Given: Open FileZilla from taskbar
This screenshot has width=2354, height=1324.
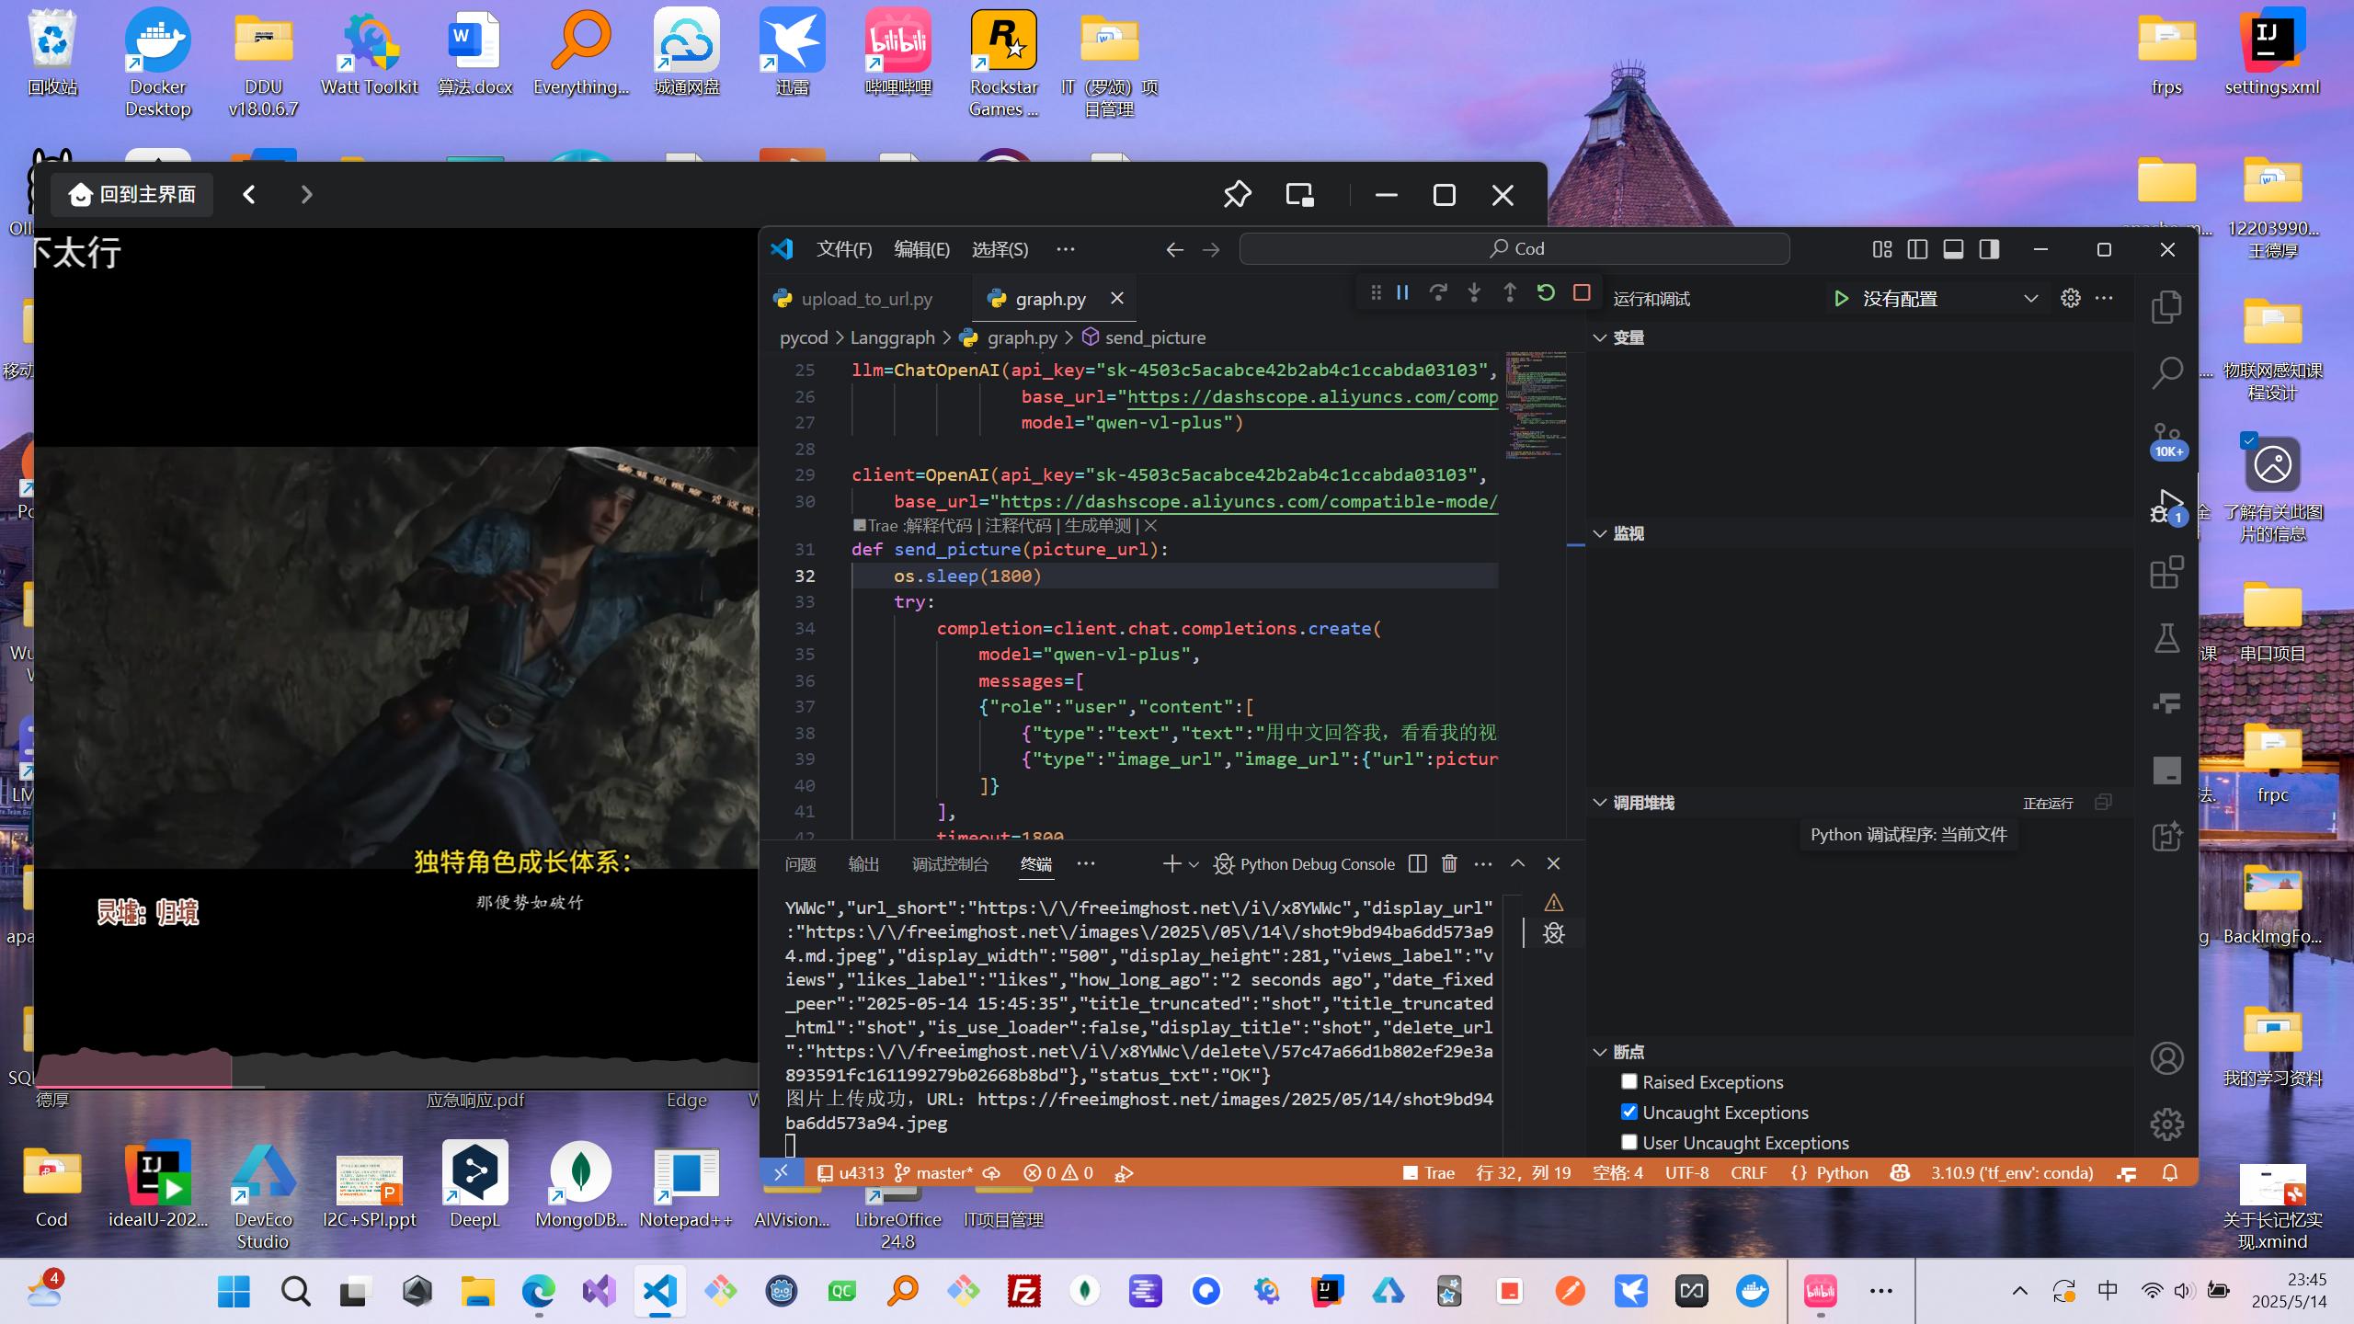Looking at the screenshot, I should click(x=1023, y=1291).
